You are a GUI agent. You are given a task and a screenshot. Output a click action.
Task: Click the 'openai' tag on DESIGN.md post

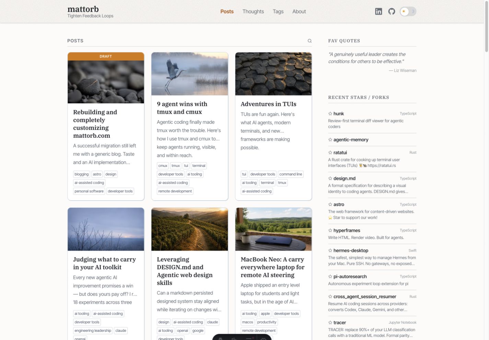[183, 331]
